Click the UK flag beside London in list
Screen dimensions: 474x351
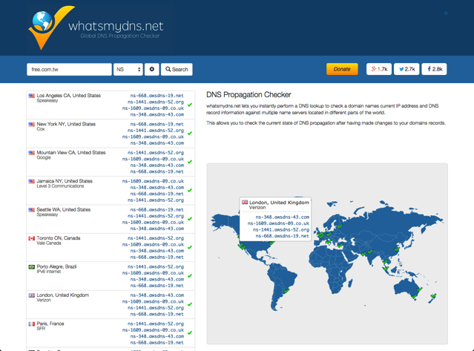(31, 295)
